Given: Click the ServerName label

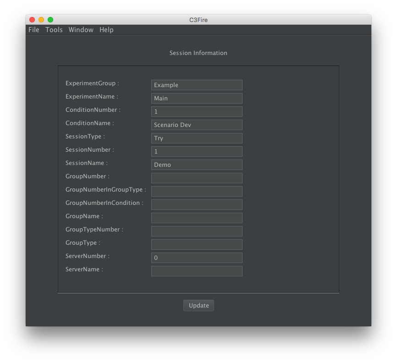Looking at the screenshot, I should pyautogui.click(x=84, y=269).
